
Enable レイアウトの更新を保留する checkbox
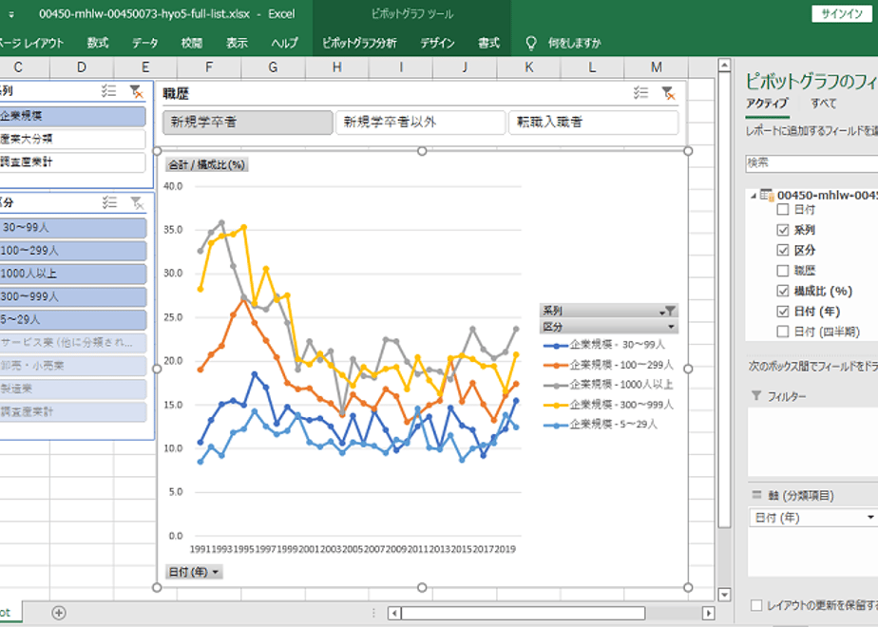point(756,605)
